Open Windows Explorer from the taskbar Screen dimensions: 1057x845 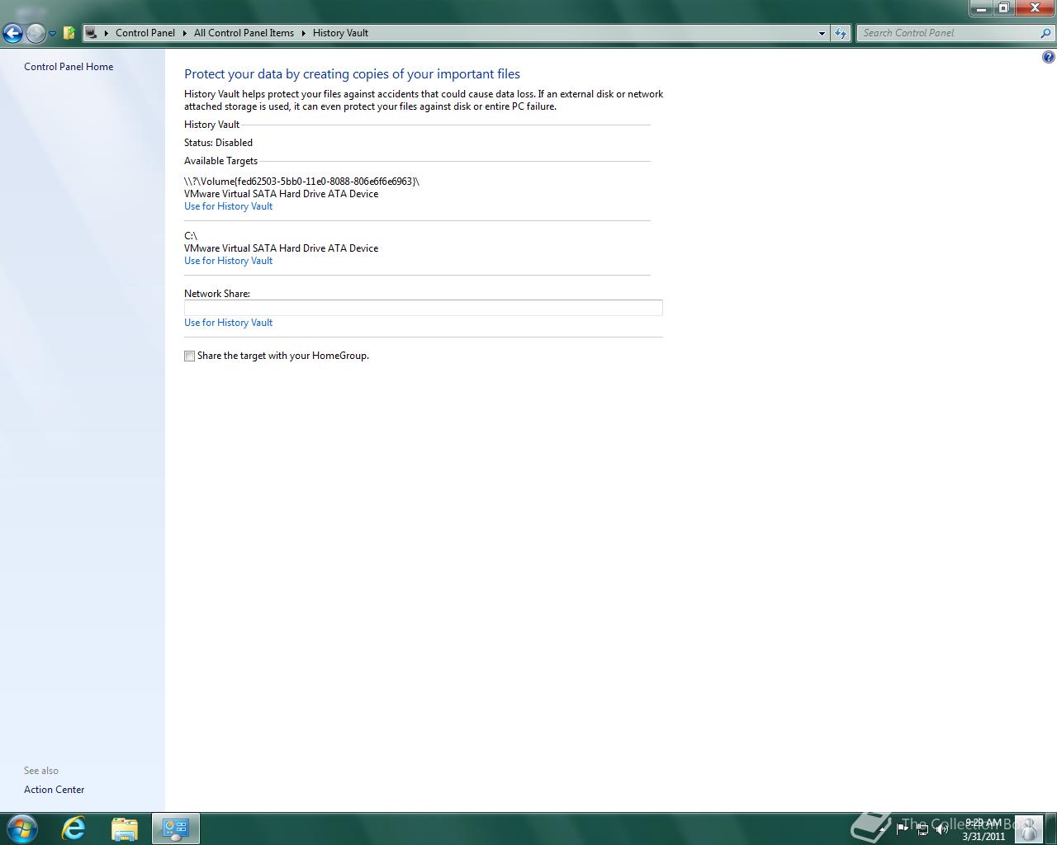click(x=124, y=828)
